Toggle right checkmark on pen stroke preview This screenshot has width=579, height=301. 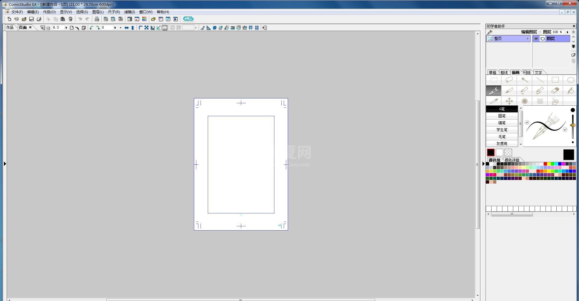(565, 130)
